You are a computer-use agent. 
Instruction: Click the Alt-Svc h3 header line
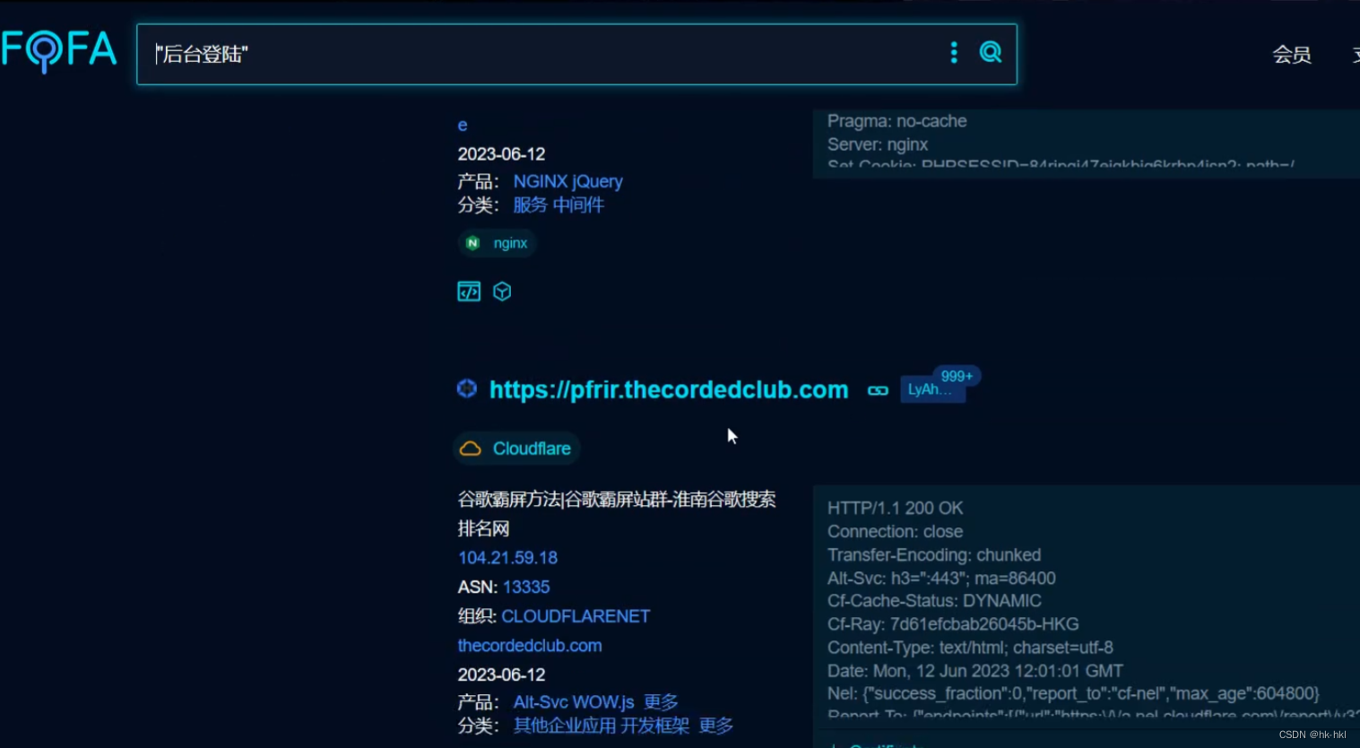941,578
